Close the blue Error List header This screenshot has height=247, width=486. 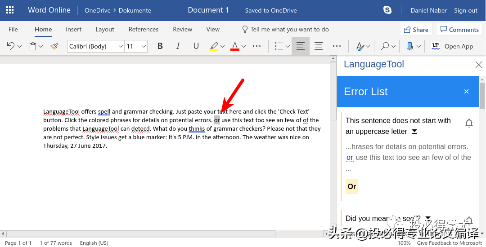466,92
